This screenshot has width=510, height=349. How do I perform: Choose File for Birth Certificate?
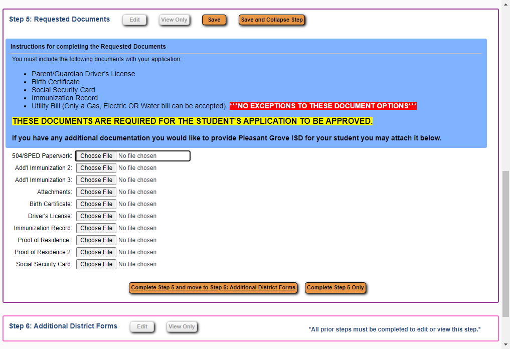96,204
